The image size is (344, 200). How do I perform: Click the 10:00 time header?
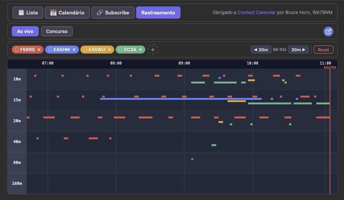tap(253, 63)
